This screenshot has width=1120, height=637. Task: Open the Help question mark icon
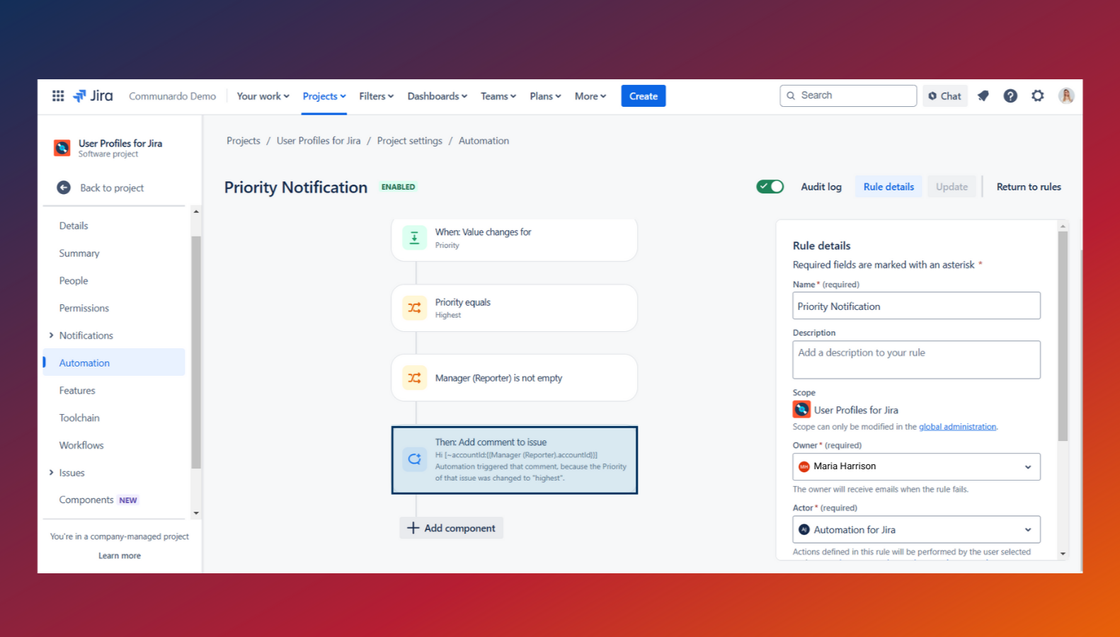pyautogui.click(x=1010, y=96)
